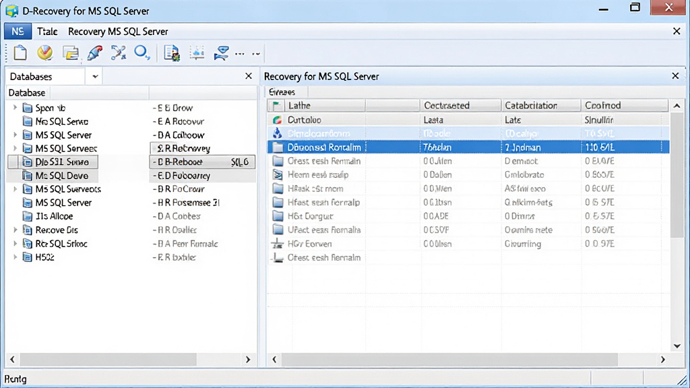This screenshot has height=388, width=690.
Task: Close the menu bar document
Action: coord(677,31)
